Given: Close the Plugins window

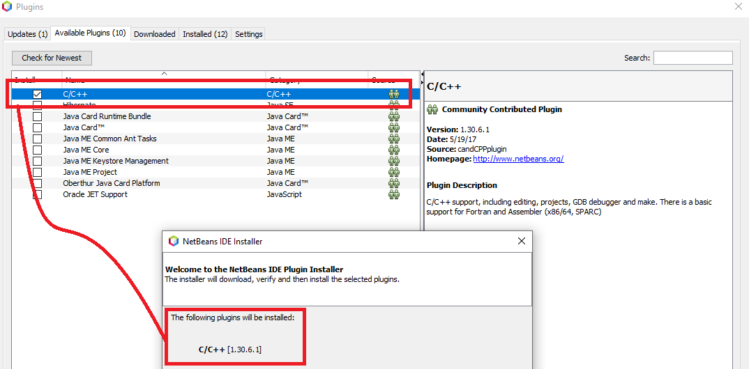Looking at the screenshot, I should point(738,6).
